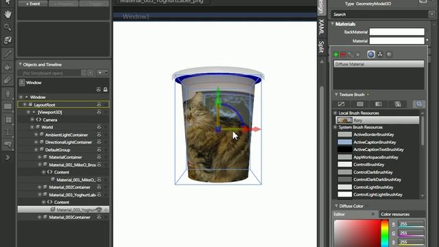439x247 pixels.
Task: Hide the [Viewport3D] element
Action: (x=99, y=113)
